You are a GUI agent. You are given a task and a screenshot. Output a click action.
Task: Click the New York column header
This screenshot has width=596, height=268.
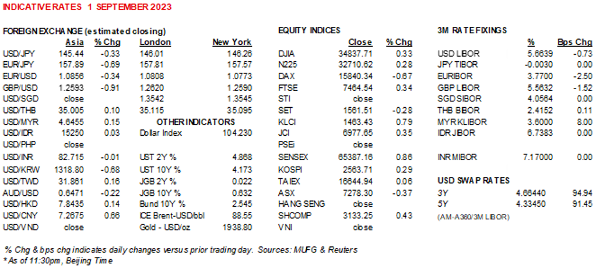pyautogui.click(x=232, y=43)
